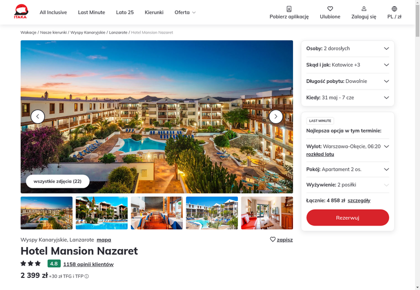The height and width of the screenshot is (290, 420).
Task: Expand the Osoby: 2 dorosłych selector
Action: pos(348,48)
